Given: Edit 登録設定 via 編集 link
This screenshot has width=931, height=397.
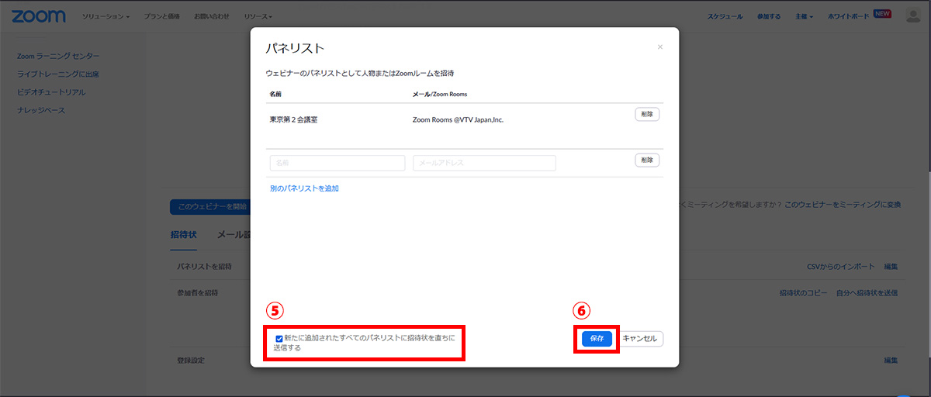Looking at the screenshot, I should 891,361.
